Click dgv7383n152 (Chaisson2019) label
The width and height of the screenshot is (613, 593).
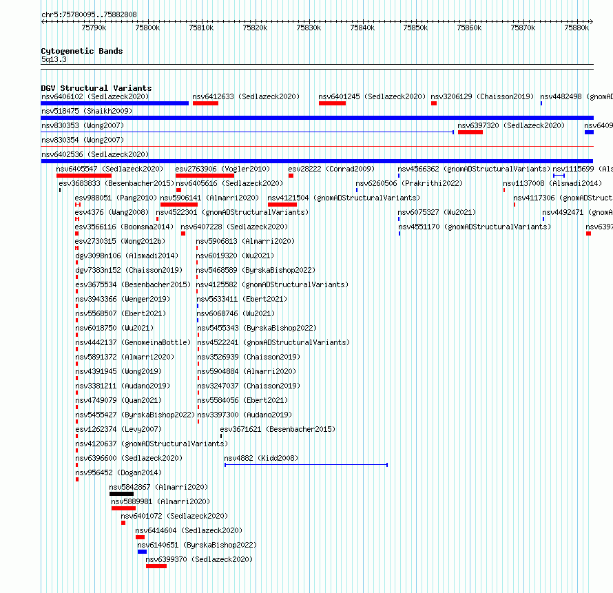click(x=129, y=270)
